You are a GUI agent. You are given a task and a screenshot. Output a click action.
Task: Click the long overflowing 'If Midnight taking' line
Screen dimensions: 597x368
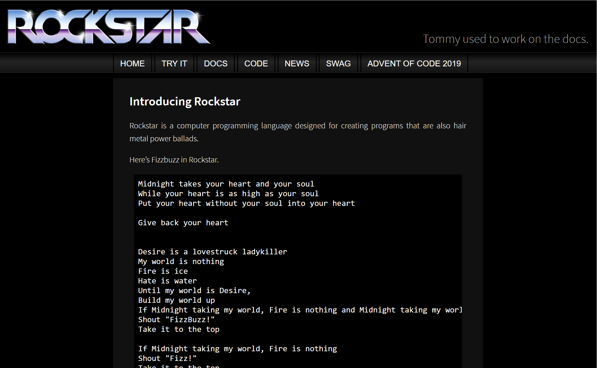pyautogui.click(x=299, y=310)
